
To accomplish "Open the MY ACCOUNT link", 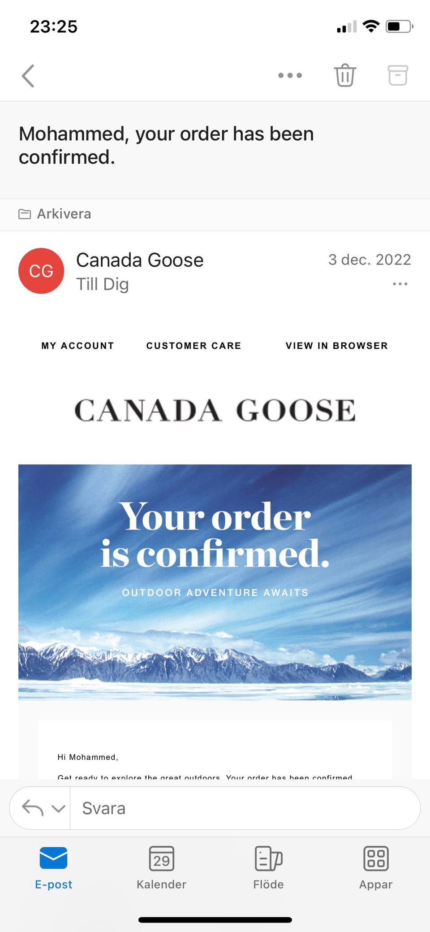I will point(77,346).
